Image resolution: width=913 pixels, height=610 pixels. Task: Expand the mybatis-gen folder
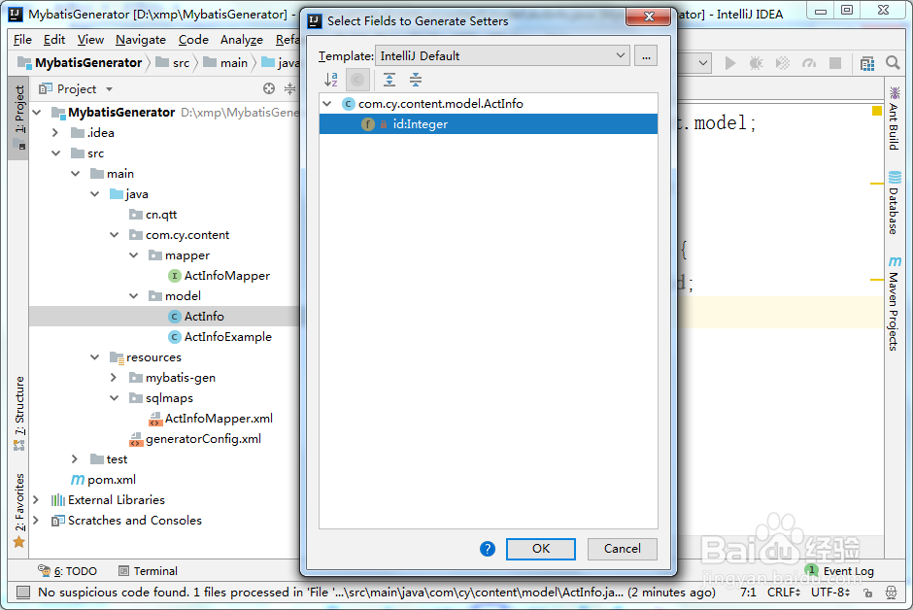click(x=114, y=378)
